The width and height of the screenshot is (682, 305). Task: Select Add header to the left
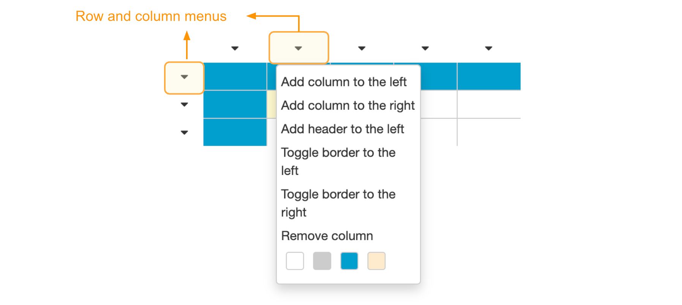pyautogui.click(x=343, y=129)
